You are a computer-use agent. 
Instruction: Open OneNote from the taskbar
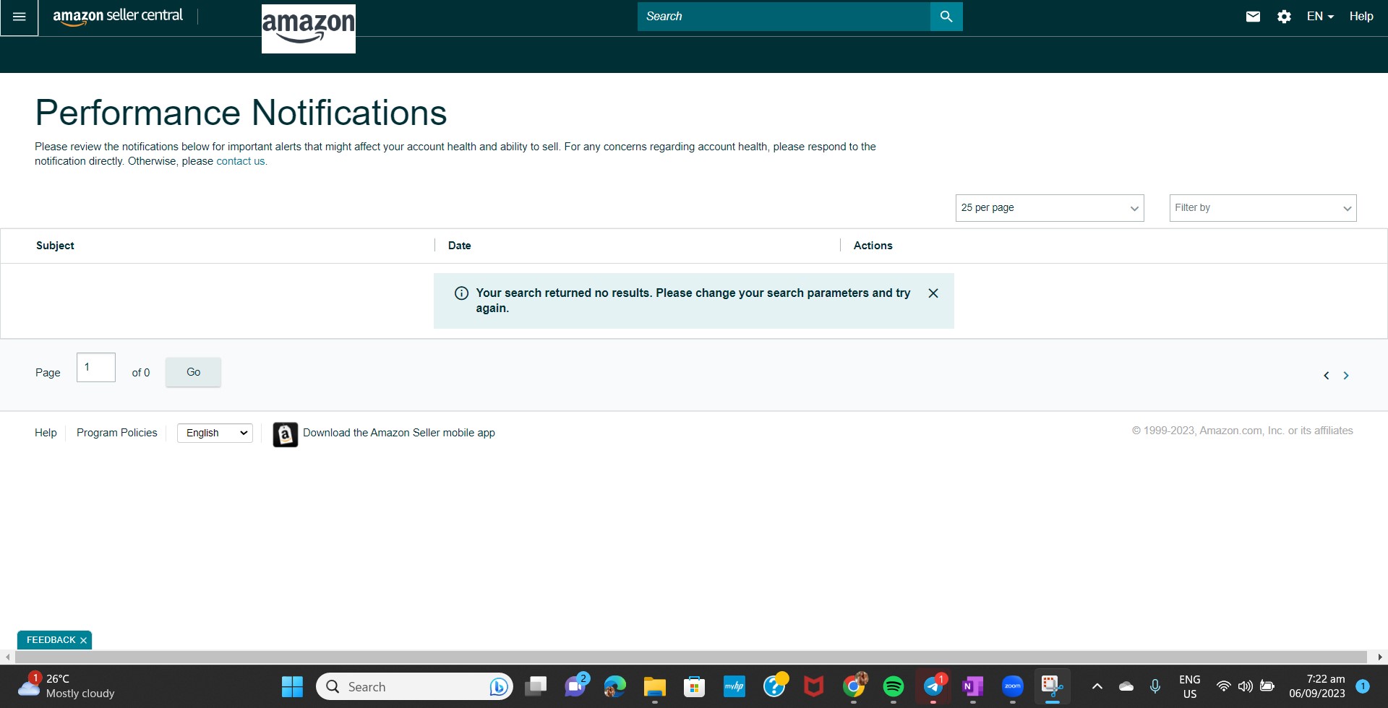pos(973,686)
